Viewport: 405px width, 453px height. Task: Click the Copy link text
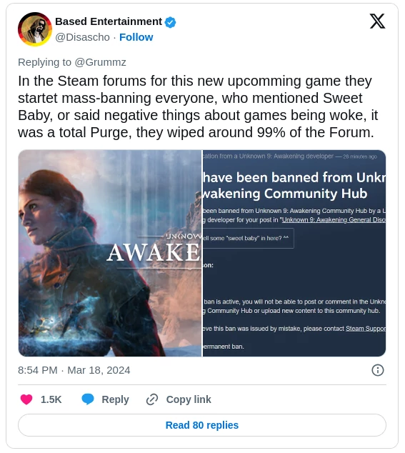tap(189, 399)
